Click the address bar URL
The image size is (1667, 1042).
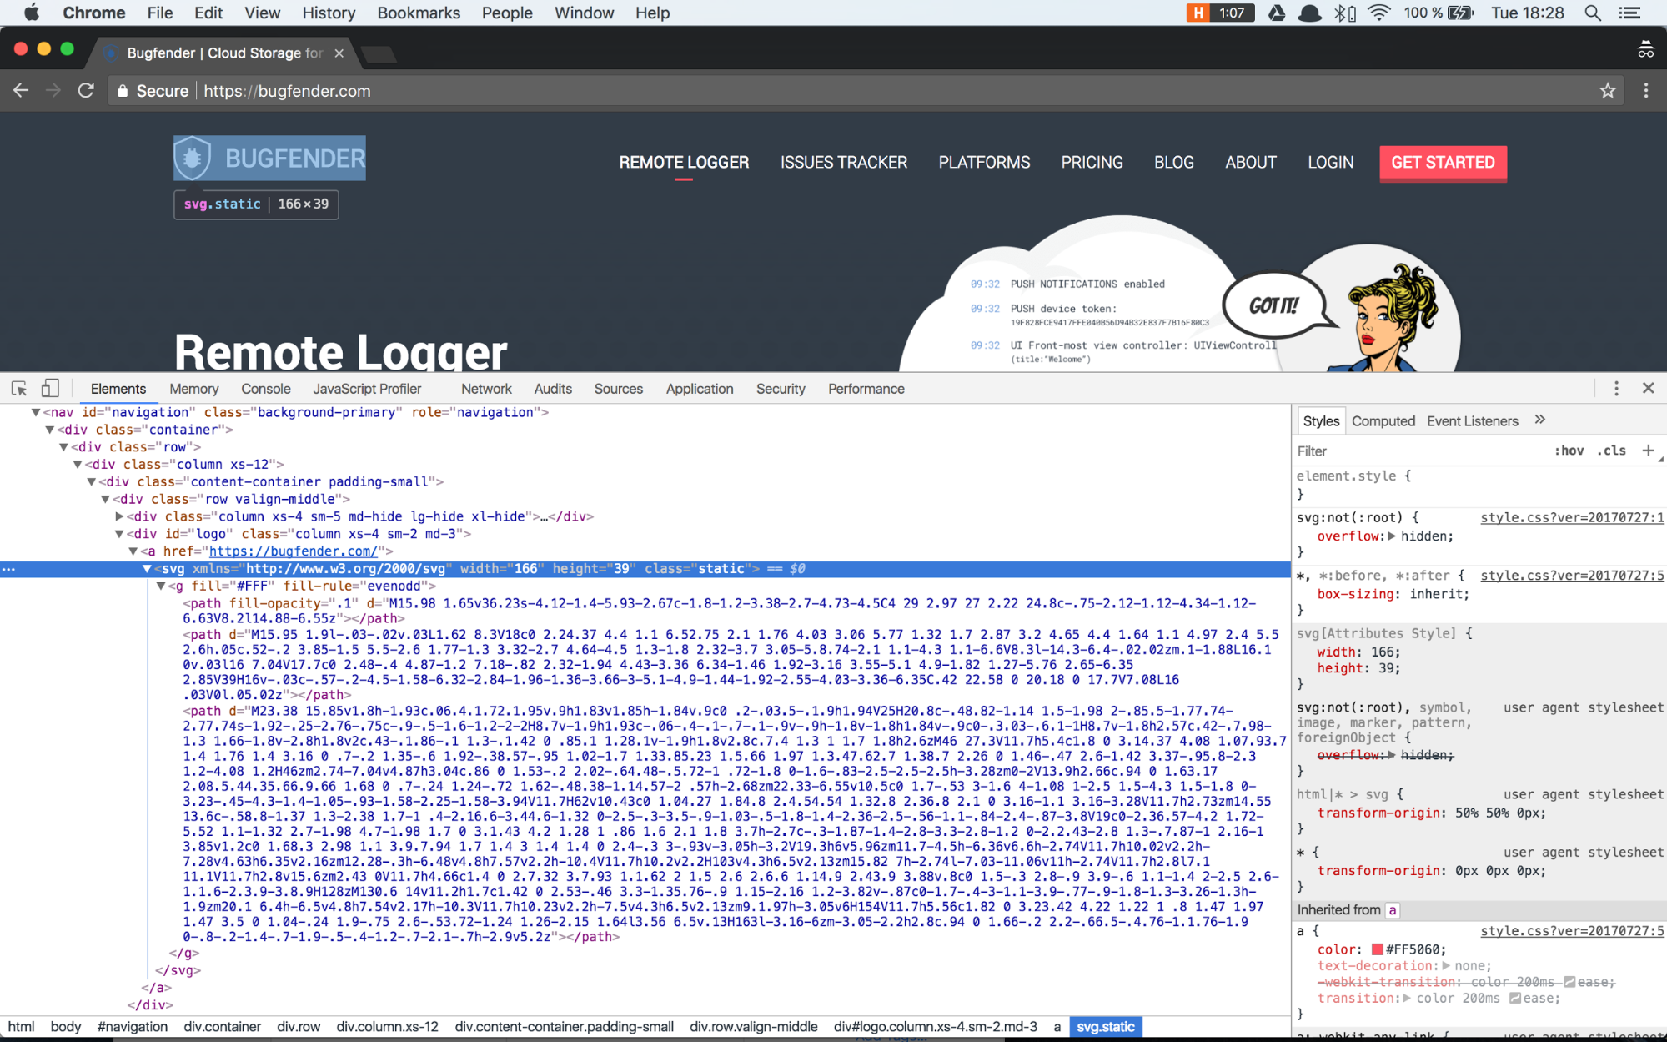pos(288,91)
